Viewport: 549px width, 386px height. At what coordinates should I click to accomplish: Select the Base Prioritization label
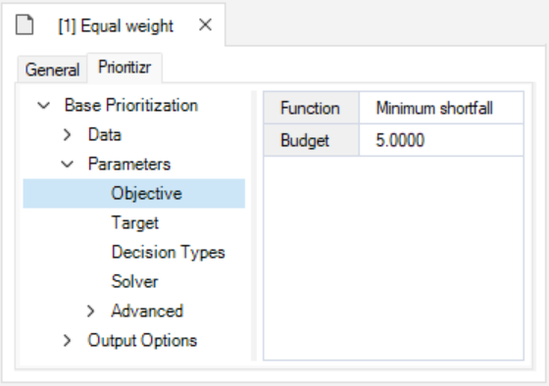pos(131,106)
